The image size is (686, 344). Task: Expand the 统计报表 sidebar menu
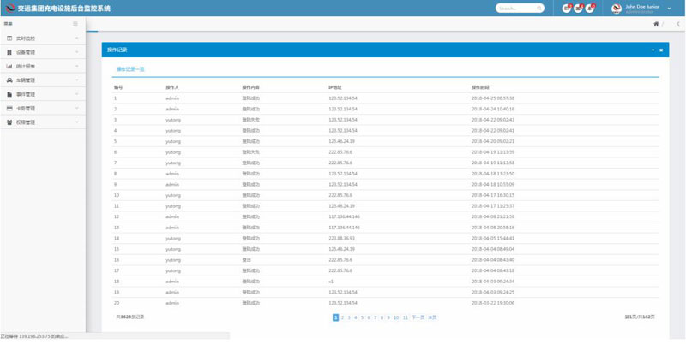pyautogui.click(x=43, y=66)
